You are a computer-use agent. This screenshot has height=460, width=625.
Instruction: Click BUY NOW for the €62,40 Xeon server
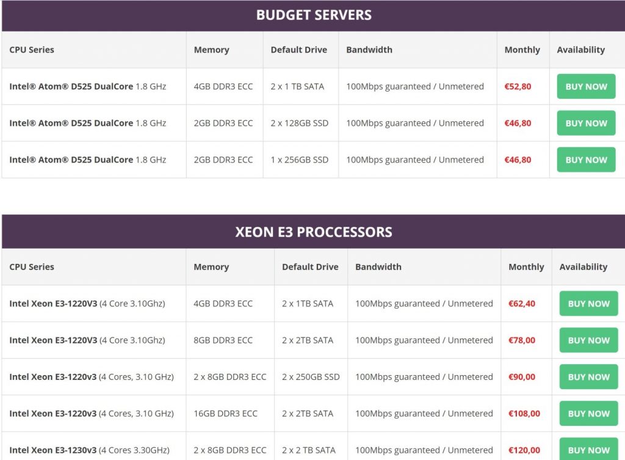coord(588,304)
